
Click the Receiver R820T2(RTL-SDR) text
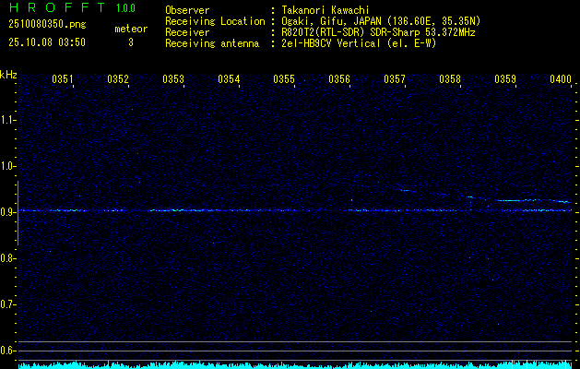point(378,32)
